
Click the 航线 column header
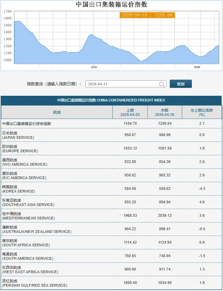pyautogui.click(x=57, y=112)
